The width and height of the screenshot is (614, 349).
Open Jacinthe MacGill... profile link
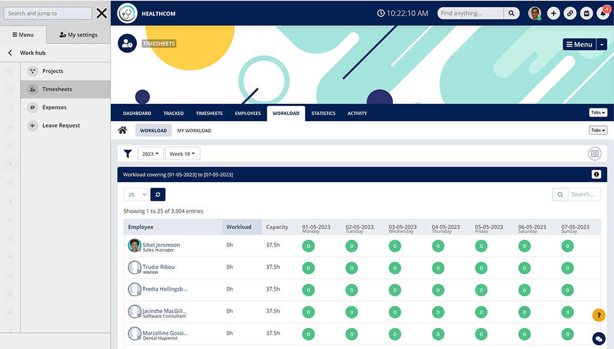point(164,311)
